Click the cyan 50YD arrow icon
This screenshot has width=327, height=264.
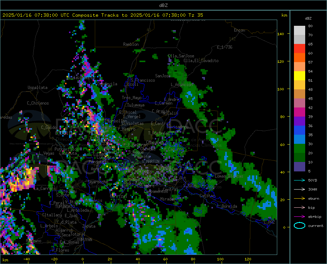click(x=299, y=180)
